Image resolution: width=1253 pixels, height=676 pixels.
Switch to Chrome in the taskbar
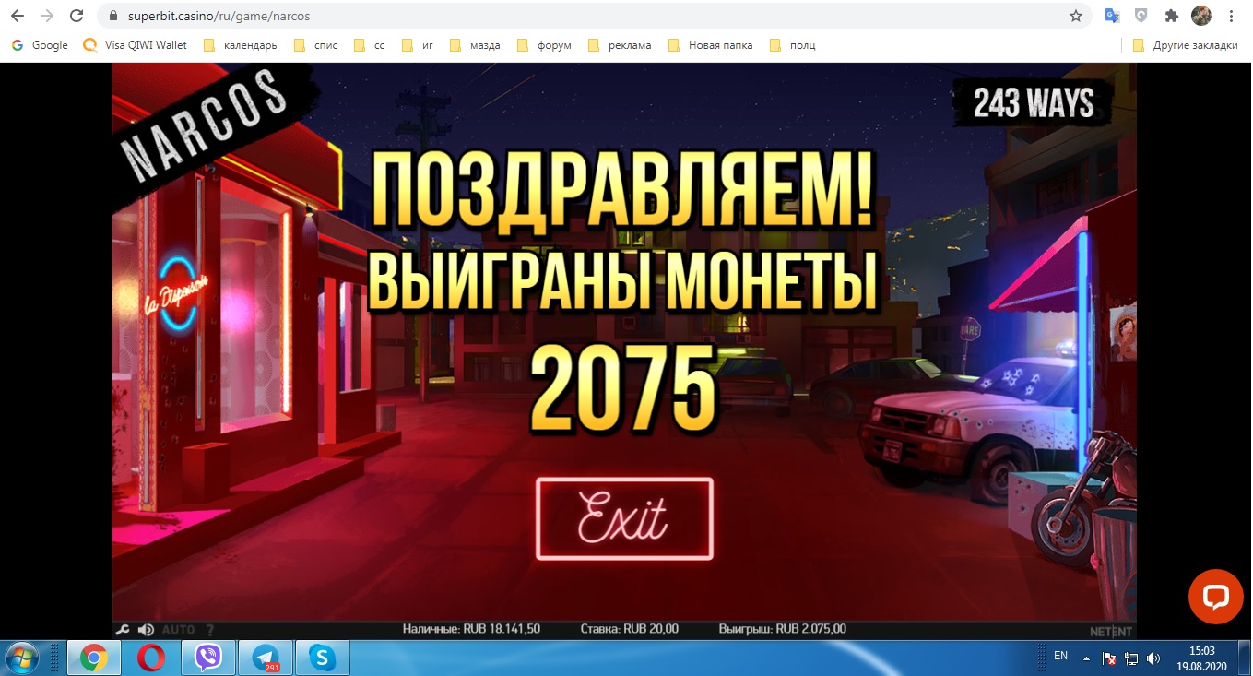pos(94,658)
